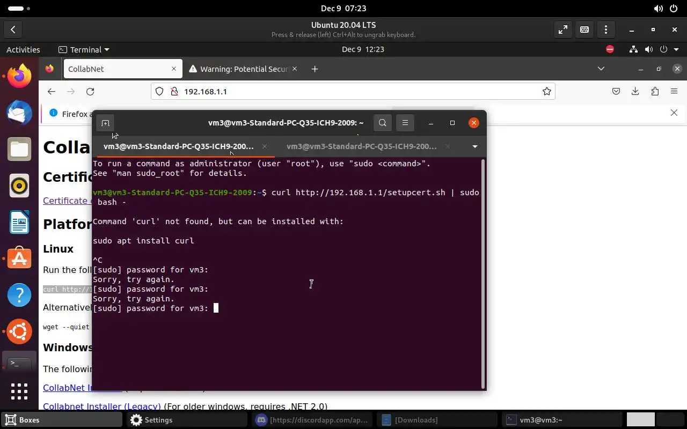687x429 pixels.
Task: Dismiss the Firefox notification bar
Action: (x=674, y=113)
